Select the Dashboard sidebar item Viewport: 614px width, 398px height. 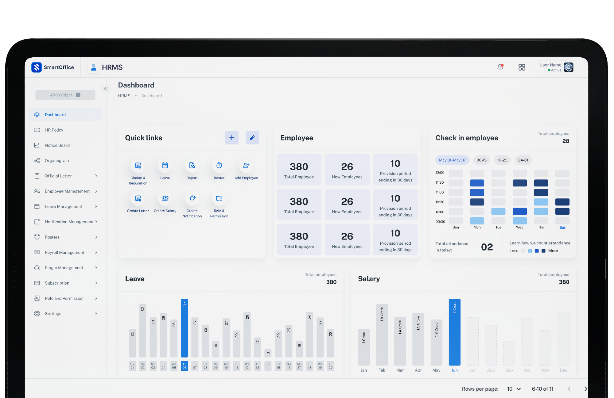pos(65,115)
